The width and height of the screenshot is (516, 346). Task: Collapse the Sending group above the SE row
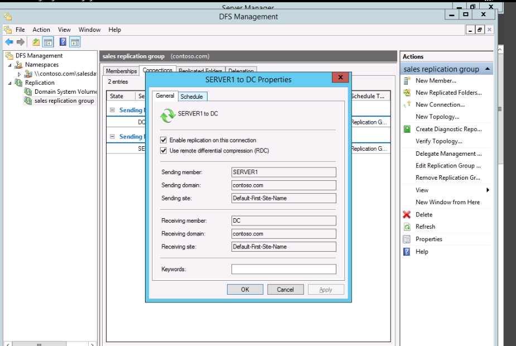coord(112,136)
